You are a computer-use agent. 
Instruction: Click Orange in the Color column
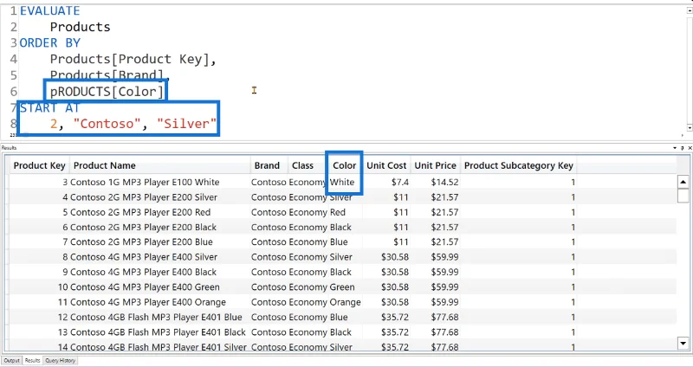coord(345,302)
